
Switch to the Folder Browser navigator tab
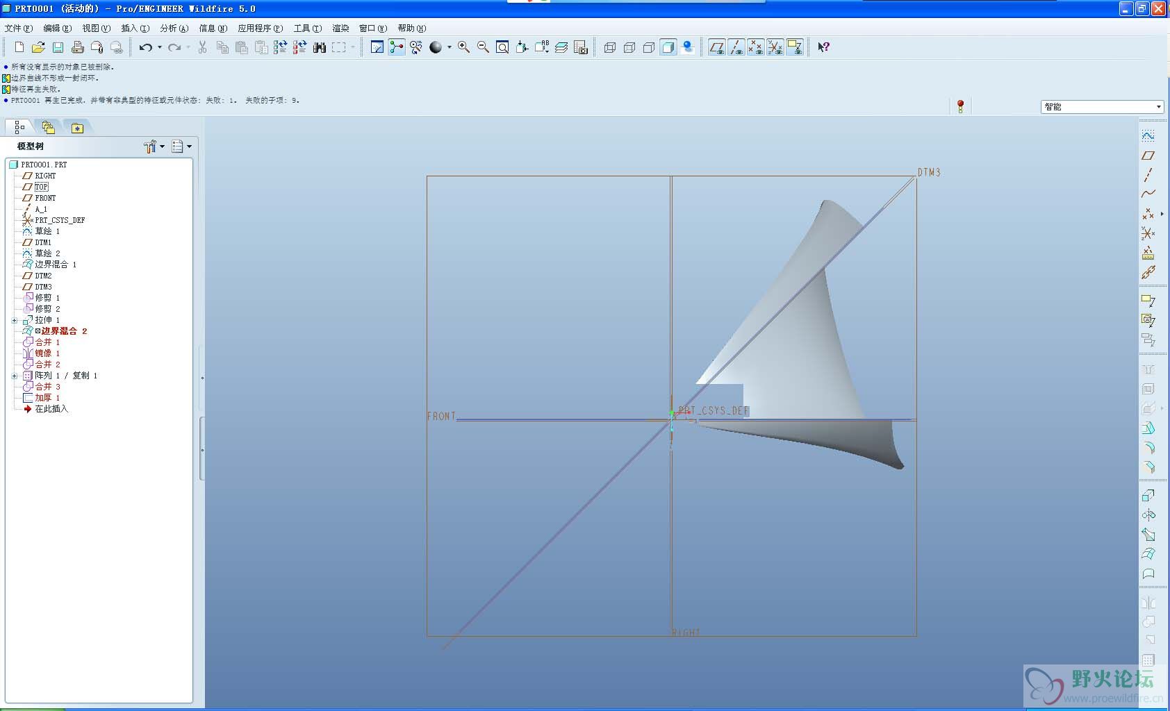[48, 127]
